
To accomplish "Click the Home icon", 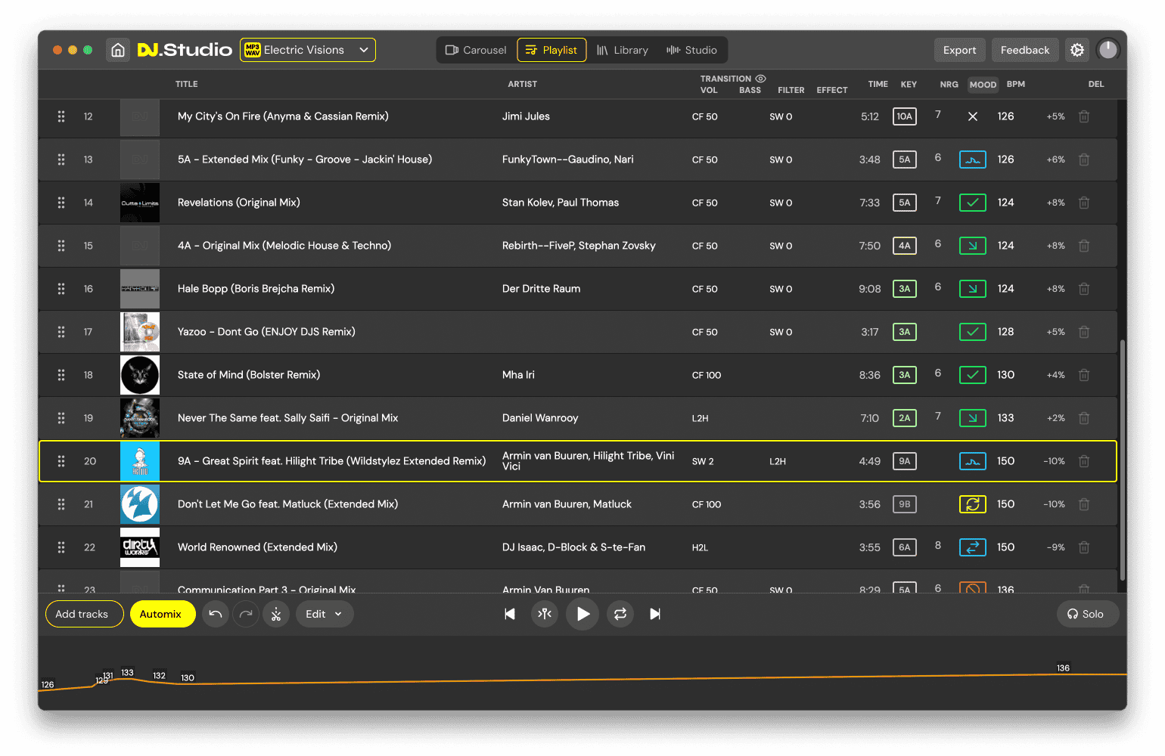I will (x=118, y=50).
